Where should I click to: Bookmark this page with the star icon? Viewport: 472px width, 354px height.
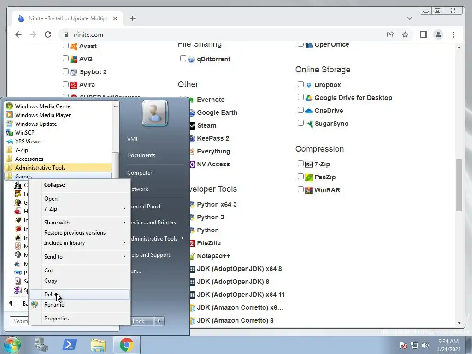tap(405, 35)
